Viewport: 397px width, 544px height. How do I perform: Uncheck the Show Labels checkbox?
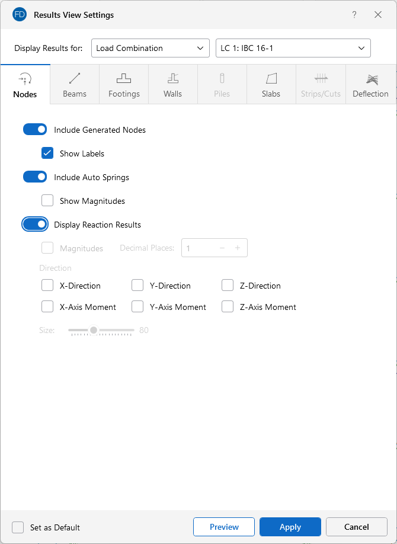48,153
